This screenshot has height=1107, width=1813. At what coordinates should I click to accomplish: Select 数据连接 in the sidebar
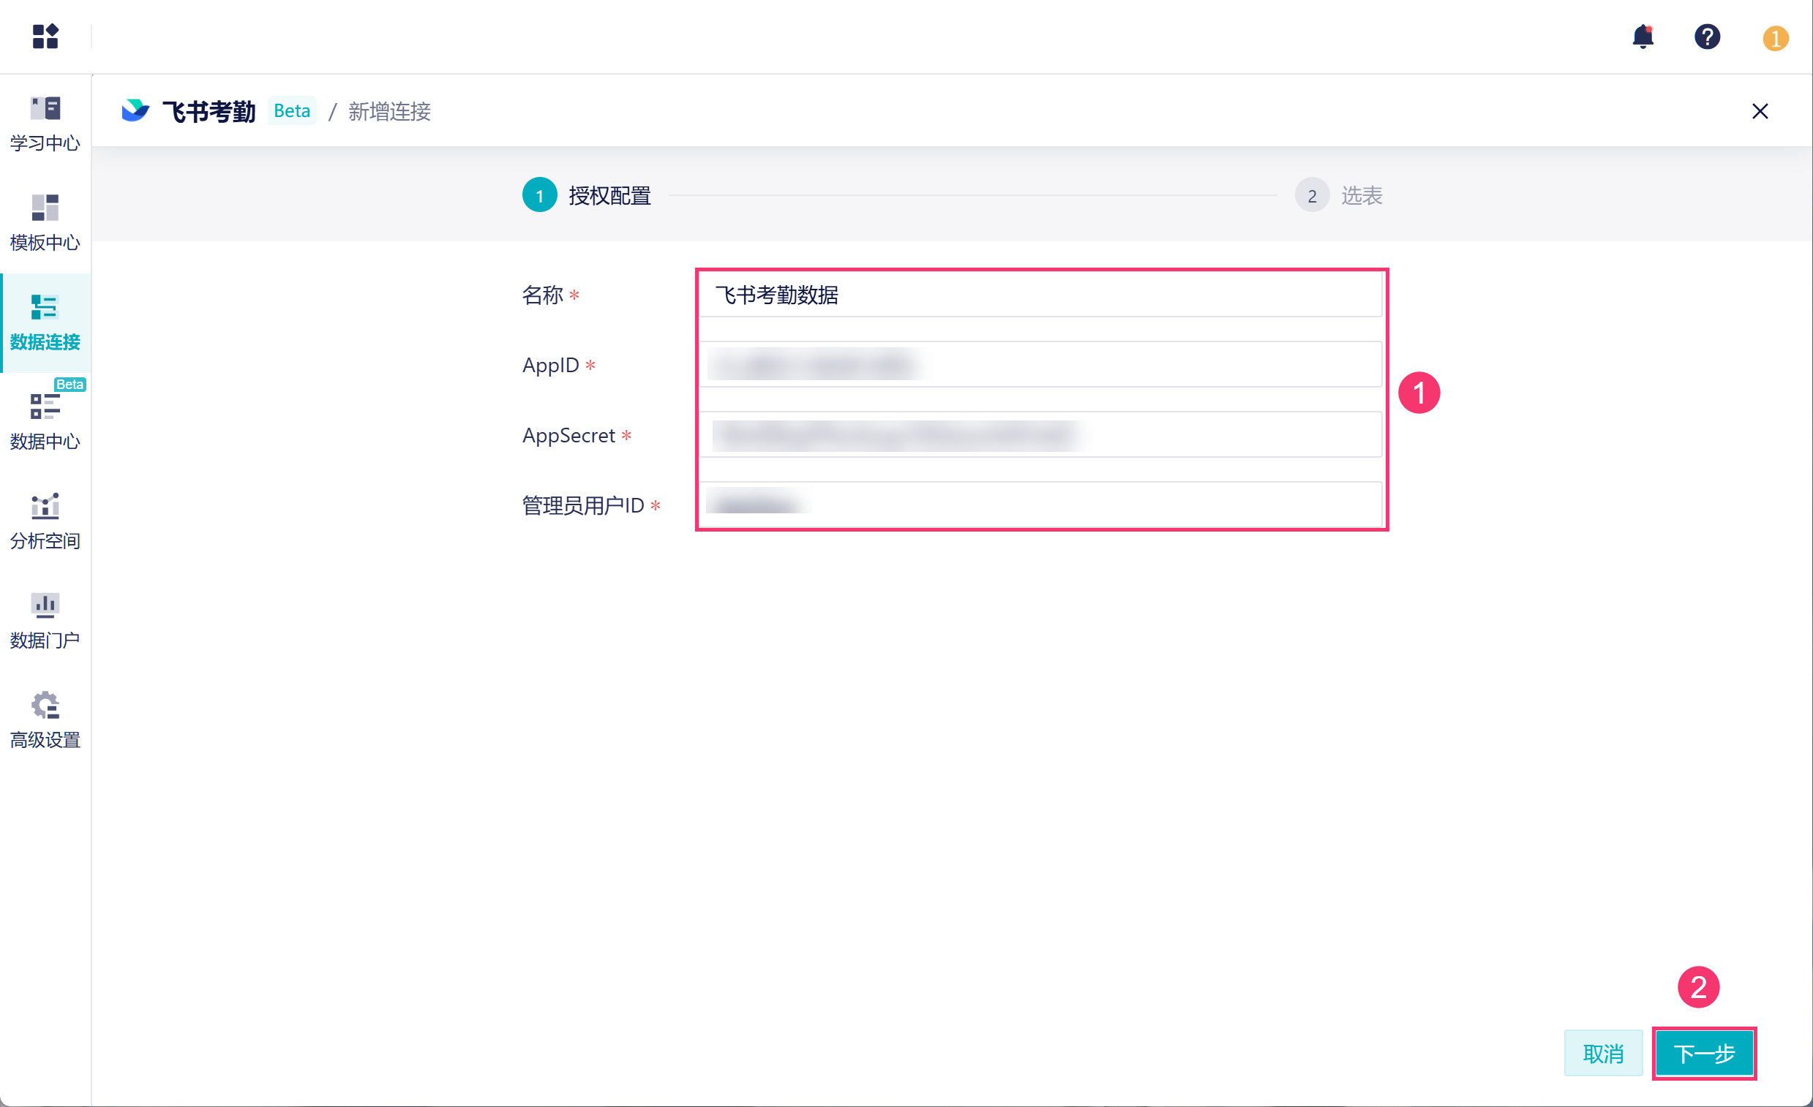pos(45,322)
